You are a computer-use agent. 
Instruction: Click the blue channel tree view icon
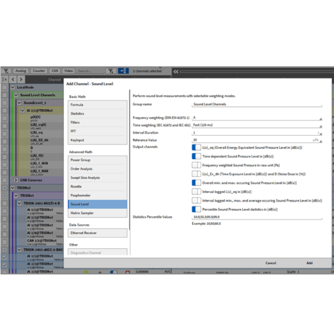coord(122,71)
